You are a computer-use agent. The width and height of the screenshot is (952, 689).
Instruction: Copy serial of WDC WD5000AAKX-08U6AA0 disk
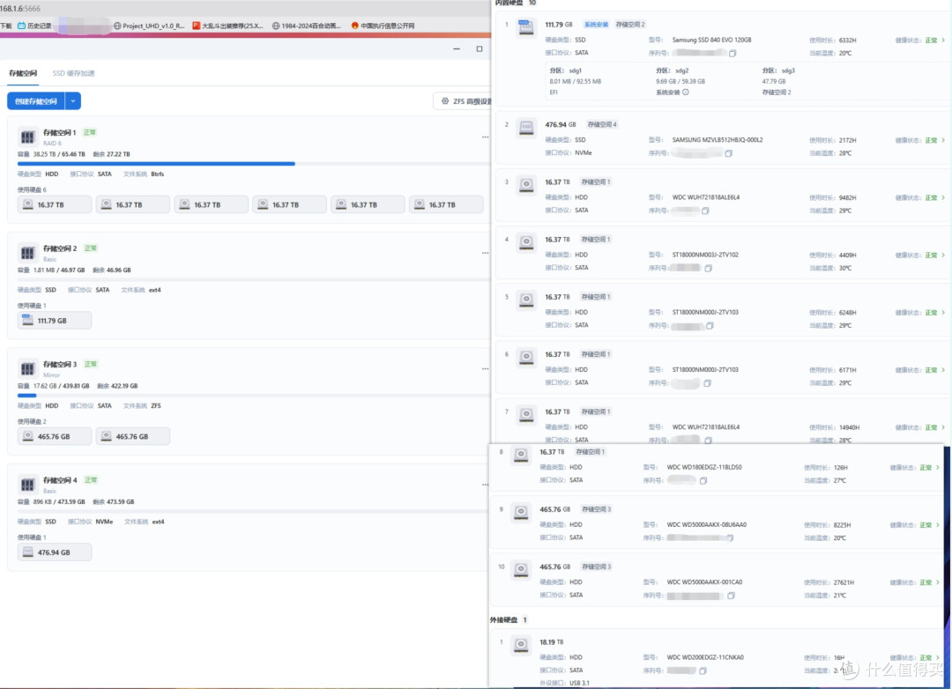730,537
